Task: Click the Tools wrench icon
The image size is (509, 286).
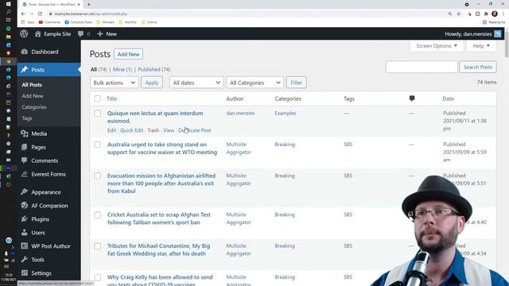Action: point(25,260)
